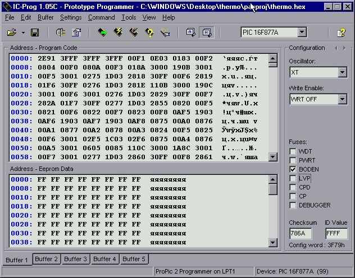Viewport: 355px width, 278px height.
Task: Enable the WDT fuse checkbox
Action: tap(293, 151)
